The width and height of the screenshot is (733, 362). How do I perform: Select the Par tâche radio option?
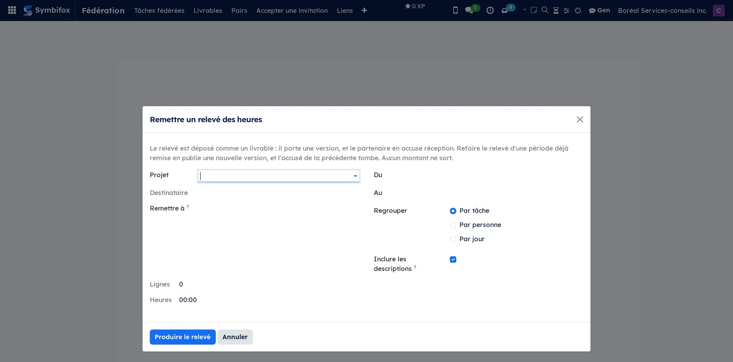(453, 211)
